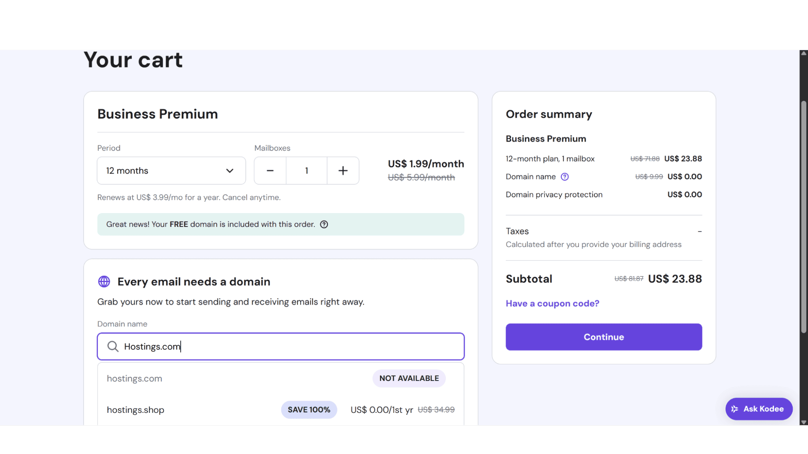Click the search magnifier in the domain field

click(112, 346)
